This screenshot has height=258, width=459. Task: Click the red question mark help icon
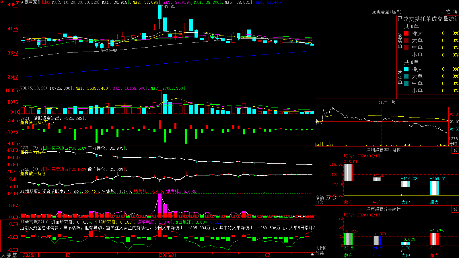tap(17, 3)
